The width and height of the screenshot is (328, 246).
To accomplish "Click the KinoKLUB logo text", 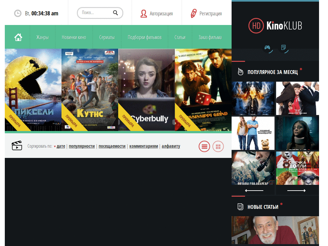I will [284, 26].
